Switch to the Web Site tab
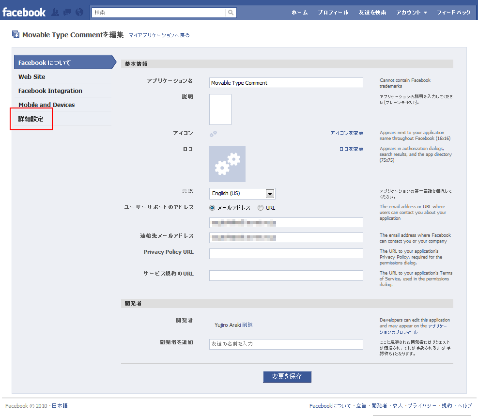Screen dimensions: 478x416 62,77
